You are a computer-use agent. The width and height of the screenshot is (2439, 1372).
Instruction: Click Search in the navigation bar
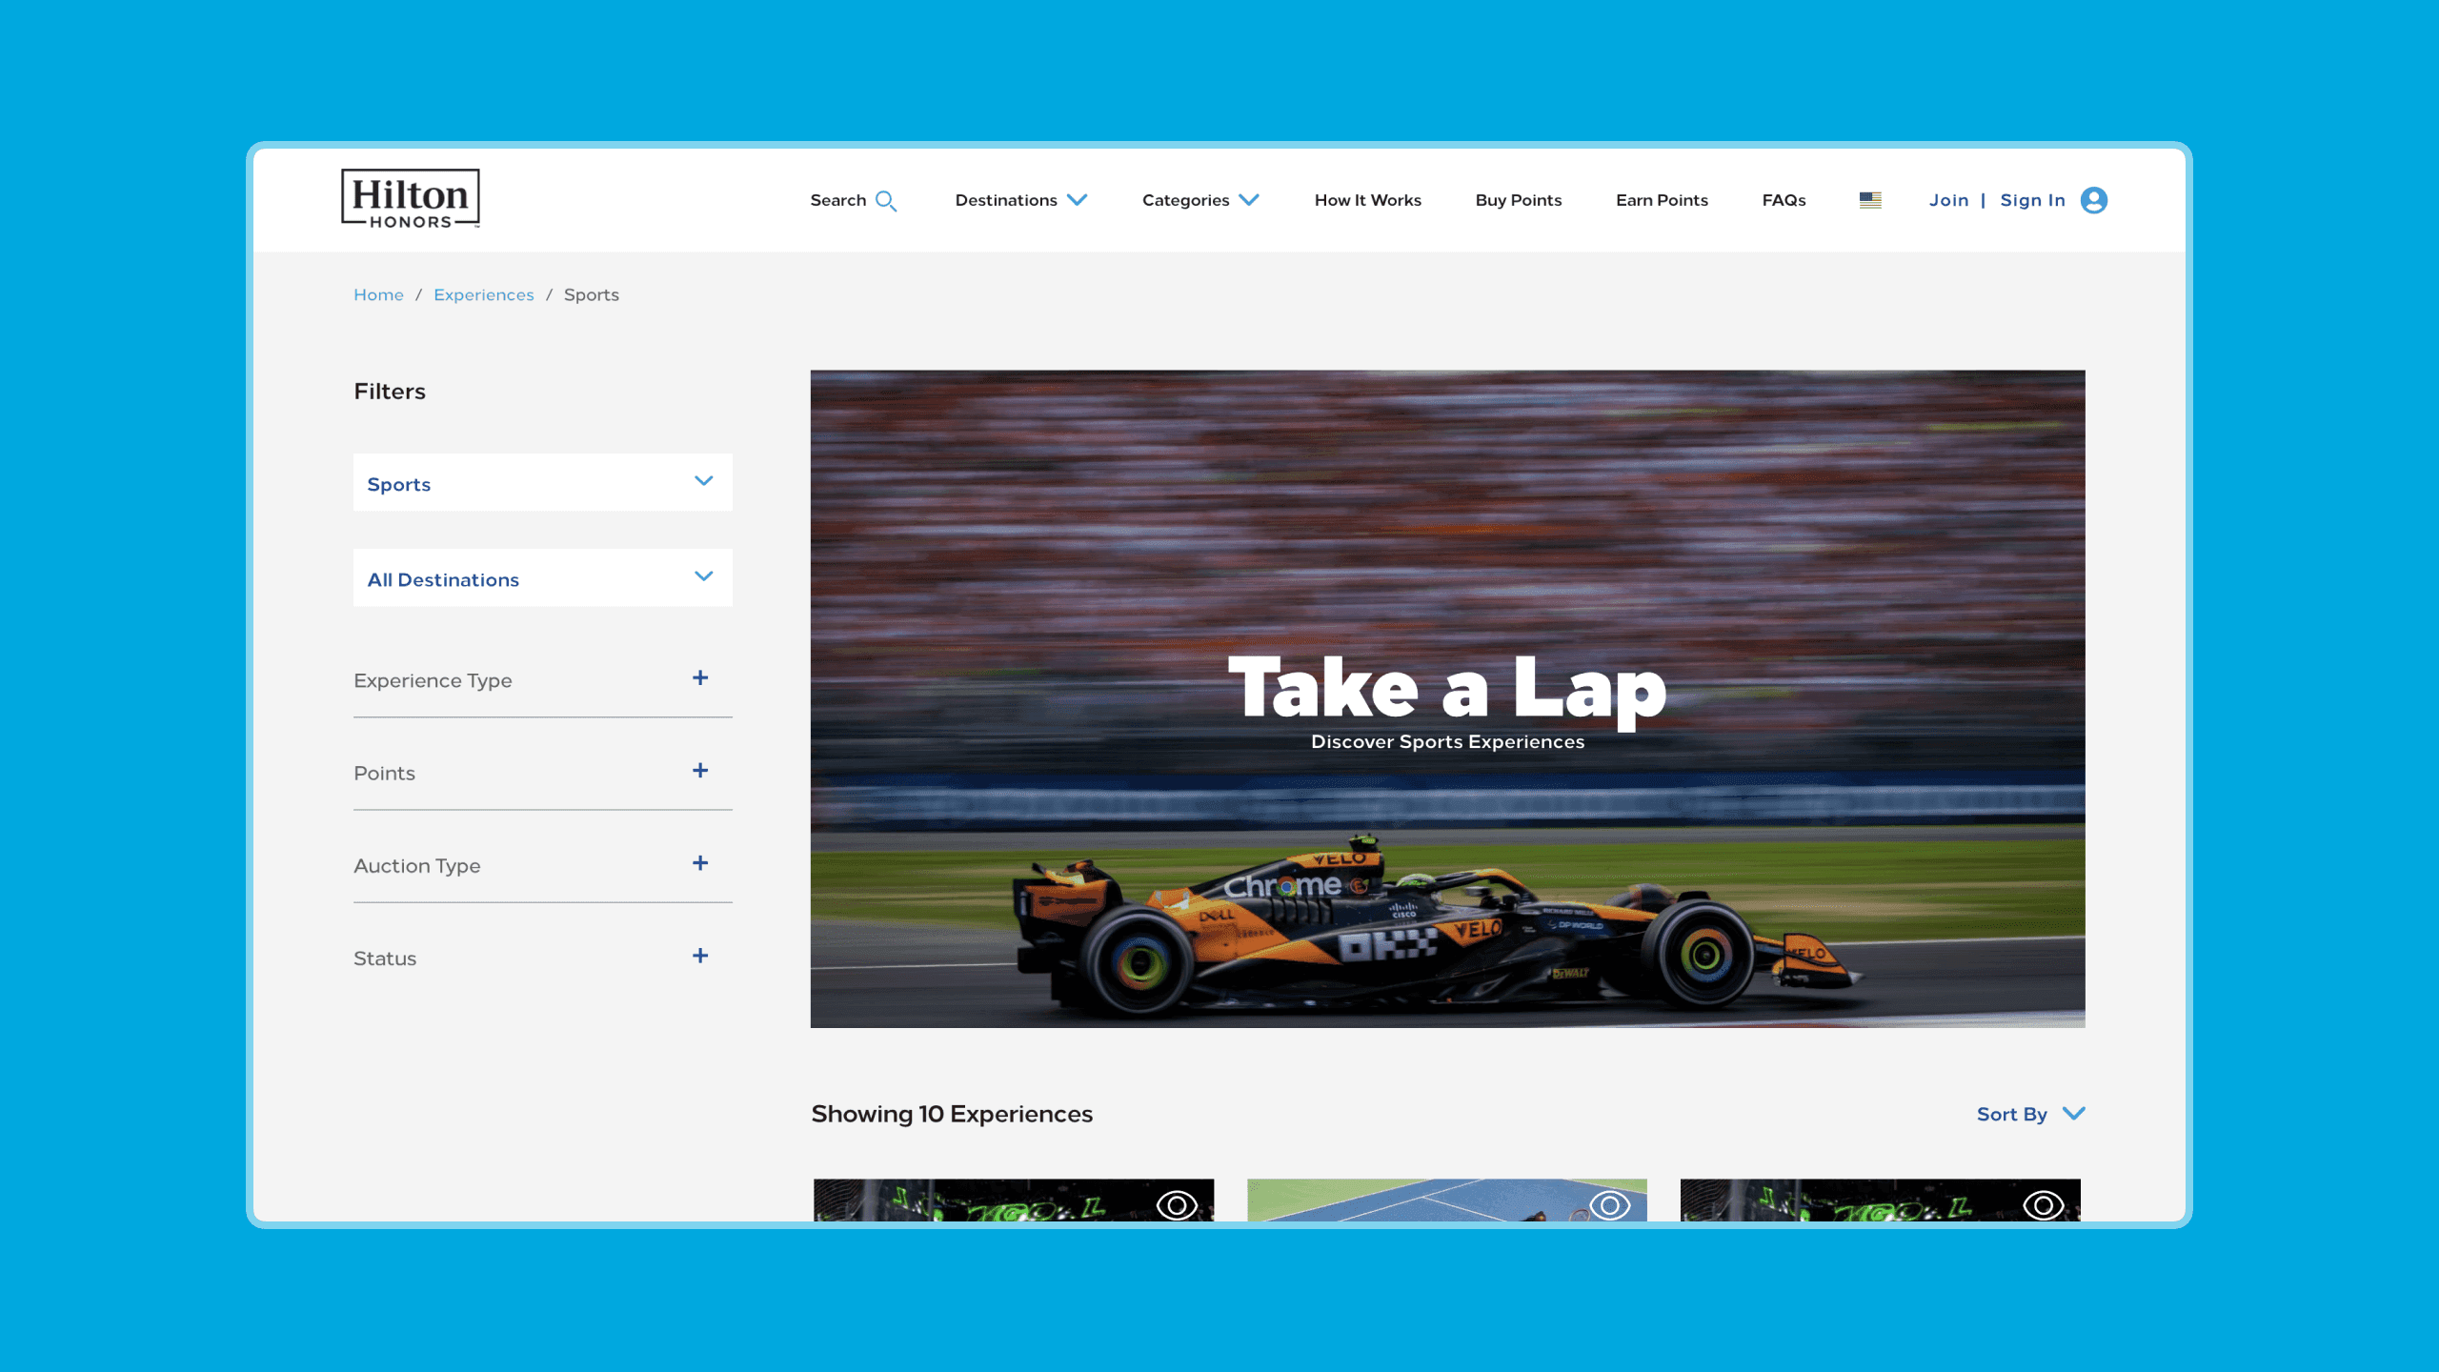838,200
